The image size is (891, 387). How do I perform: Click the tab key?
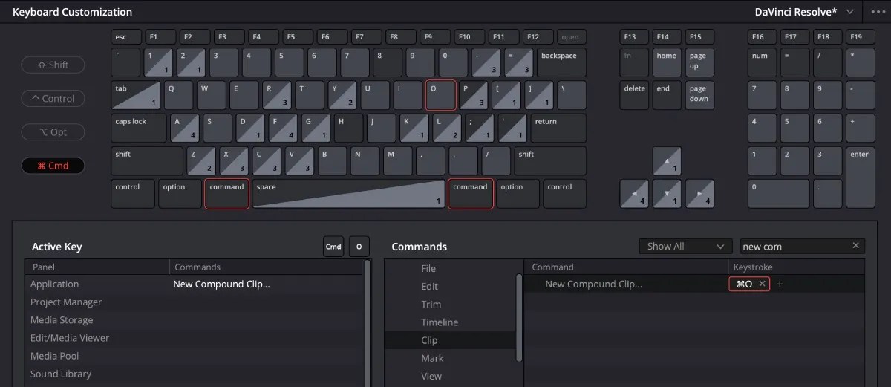[136, 96]
